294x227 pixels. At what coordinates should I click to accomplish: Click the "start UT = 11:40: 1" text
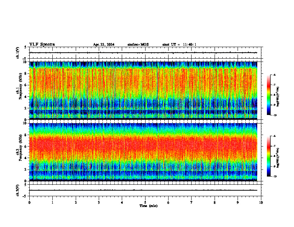pyautogui.click(x=179, y=45)
